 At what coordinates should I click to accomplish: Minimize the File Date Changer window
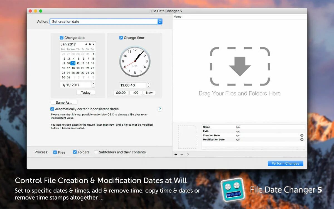tap(35, 11)
